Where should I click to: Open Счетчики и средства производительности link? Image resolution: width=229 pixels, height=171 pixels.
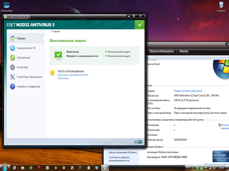click(119, 159)
